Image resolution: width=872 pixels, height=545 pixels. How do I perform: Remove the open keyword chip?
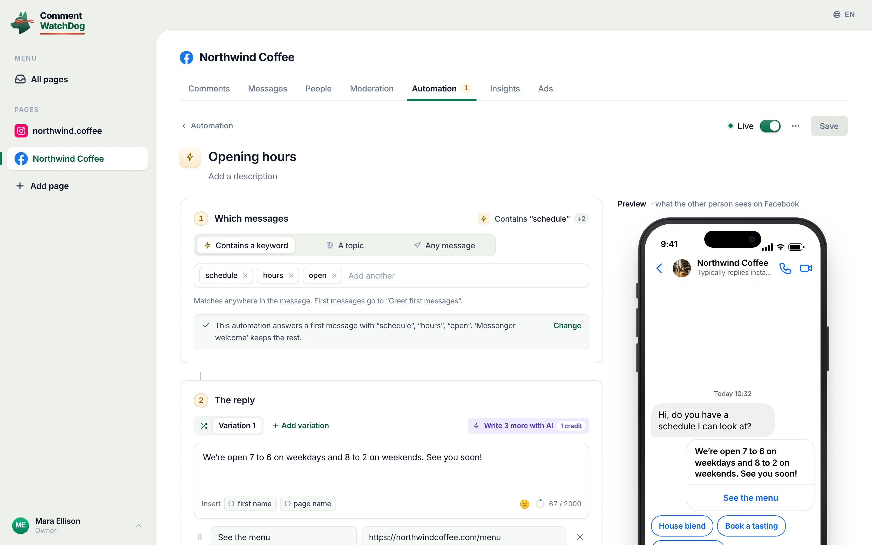tap(334, 276)
